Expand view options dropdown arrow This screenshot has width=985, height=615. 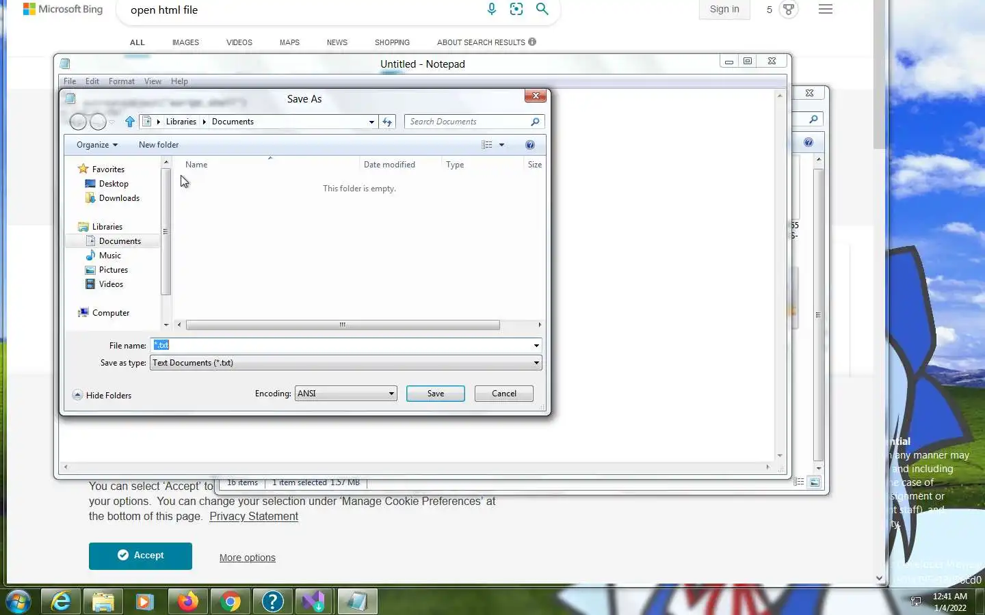click(x=501, y=145)
